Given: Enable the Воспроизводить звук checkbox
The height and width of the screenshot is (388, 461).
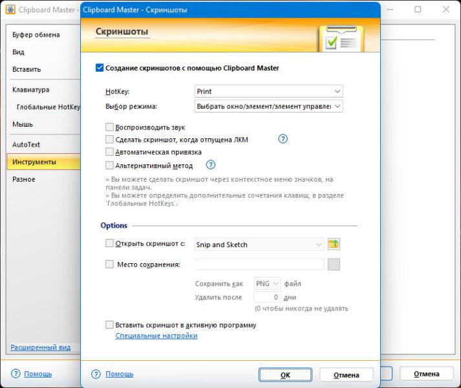Looking at the screenshot, I should pos(109,127).
